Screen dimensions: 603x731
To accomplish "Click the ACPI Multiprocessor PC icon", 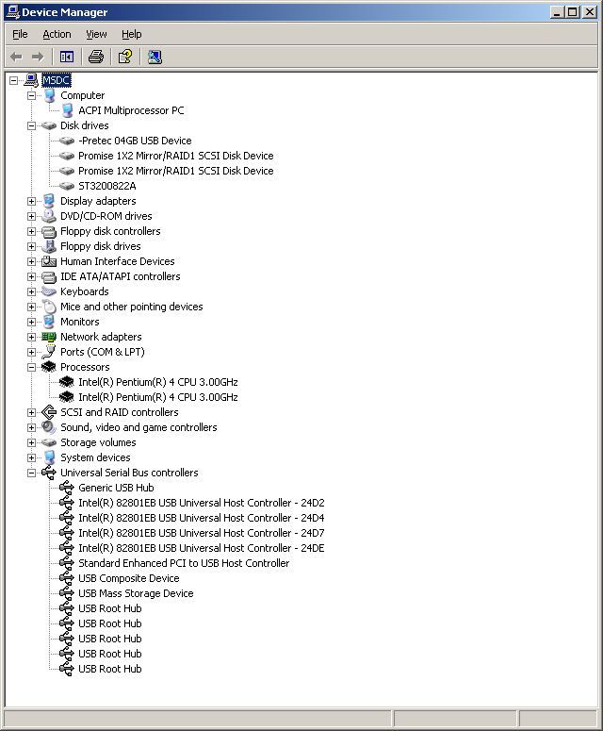I will coord(67,110).
